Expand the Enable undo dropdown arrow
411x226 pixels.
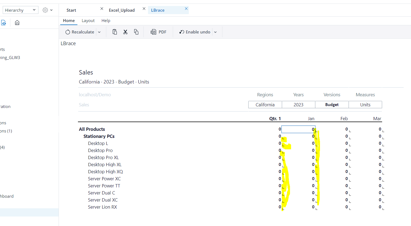coord(216,32)
